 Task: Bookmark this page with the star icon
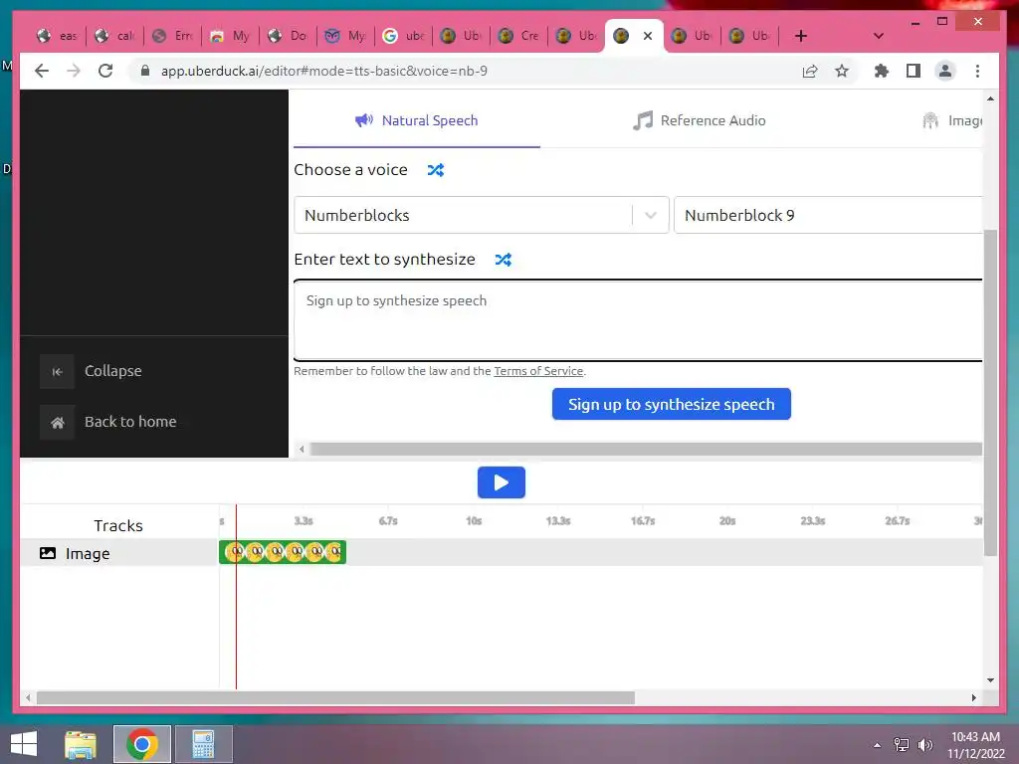(x=842, y=71)
